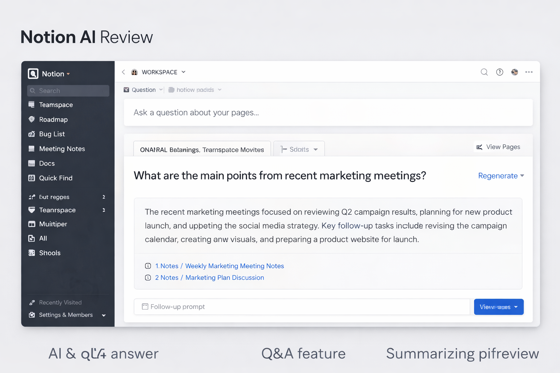Open Quick Find in the sidebar
Viewport: 560px width, 373px height.
pyautogui.click(x=32, y=178)
